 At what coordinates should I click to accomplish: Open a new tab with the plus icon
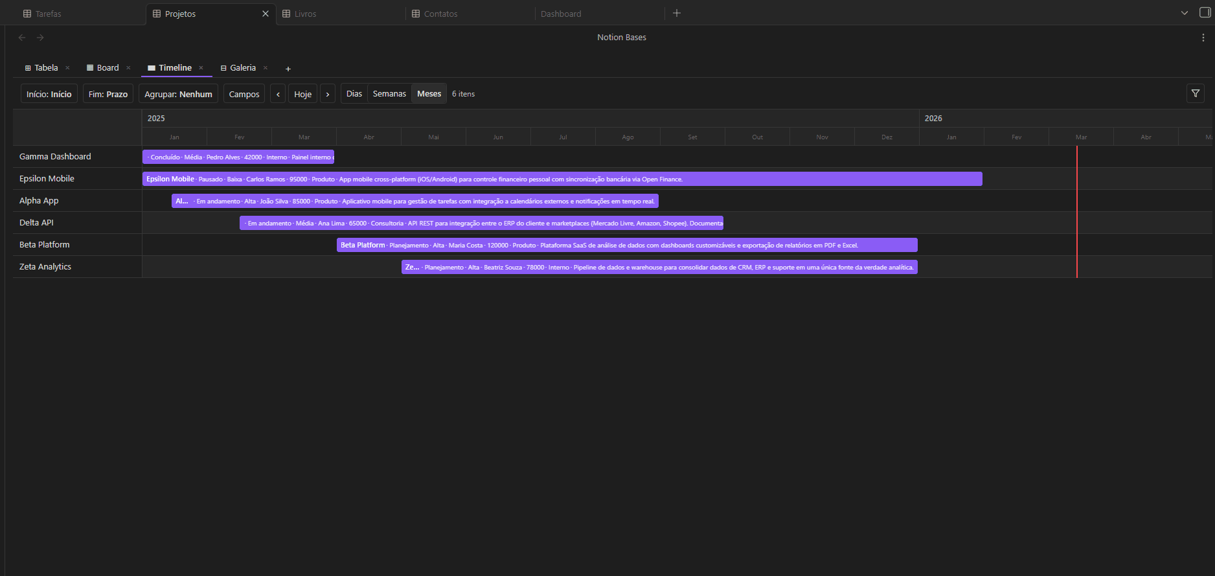point(677,13)
